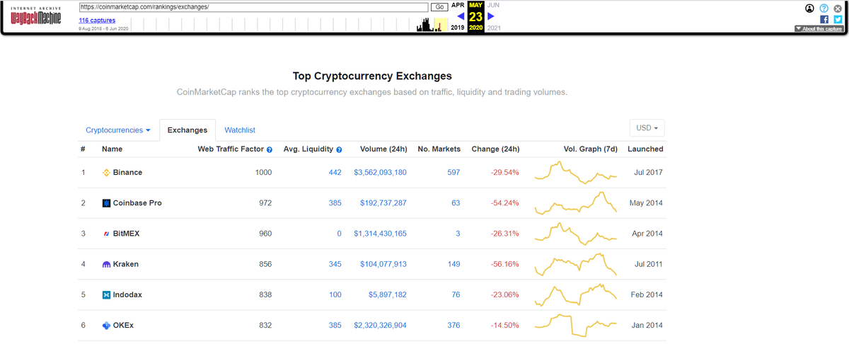The image size is (849, 344).
Task: Click the Indodax logo icon
Action: coord(106,294)
